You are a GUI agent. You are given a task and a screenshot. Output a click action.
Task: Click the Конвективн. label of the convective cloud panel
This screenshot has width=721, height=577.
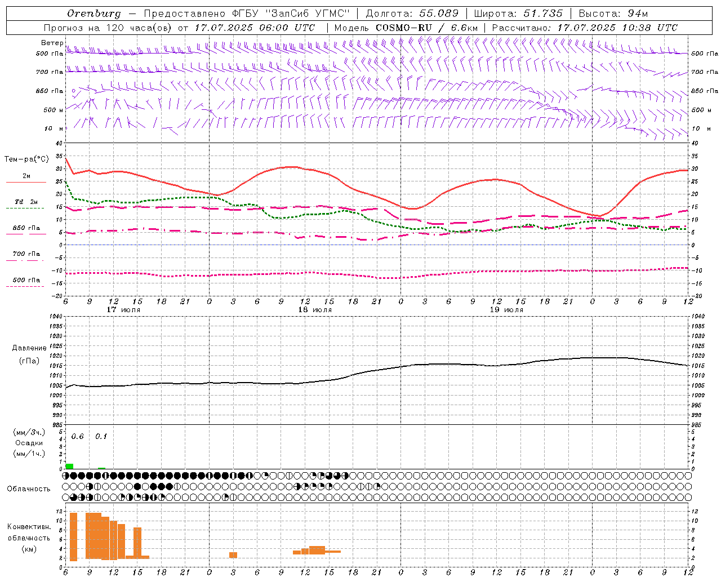pos(29,527)
